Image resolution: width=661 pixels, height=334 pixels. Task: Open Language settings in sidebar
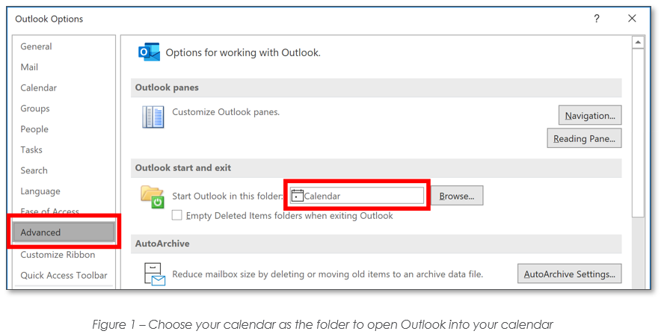point(40,191)
